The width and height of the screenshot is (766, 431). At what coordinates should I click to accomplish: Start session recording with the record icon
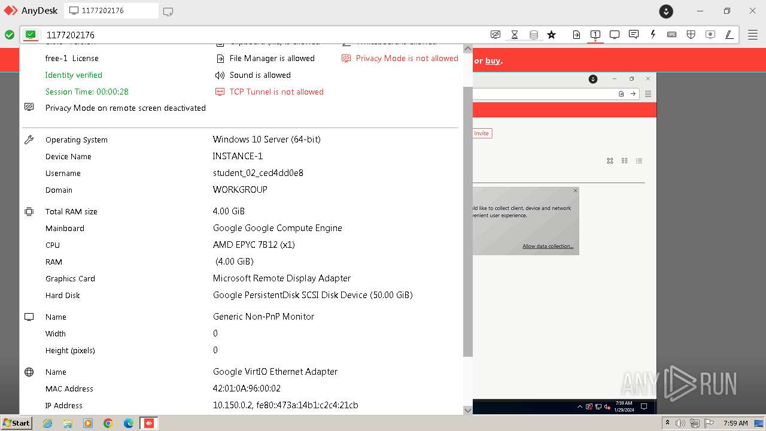point(710,35)
